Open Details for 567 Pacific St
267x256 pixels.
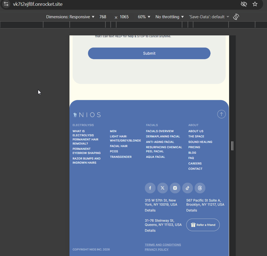tap(191, 210)
